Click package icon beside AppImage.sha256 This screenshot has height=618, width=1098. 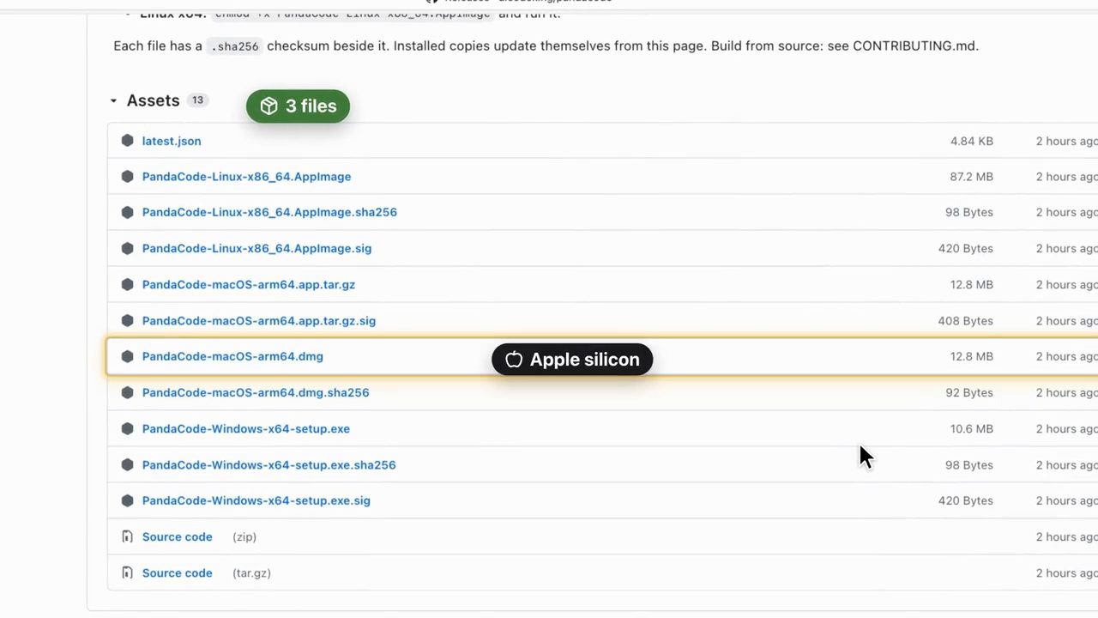click(127, 212)
